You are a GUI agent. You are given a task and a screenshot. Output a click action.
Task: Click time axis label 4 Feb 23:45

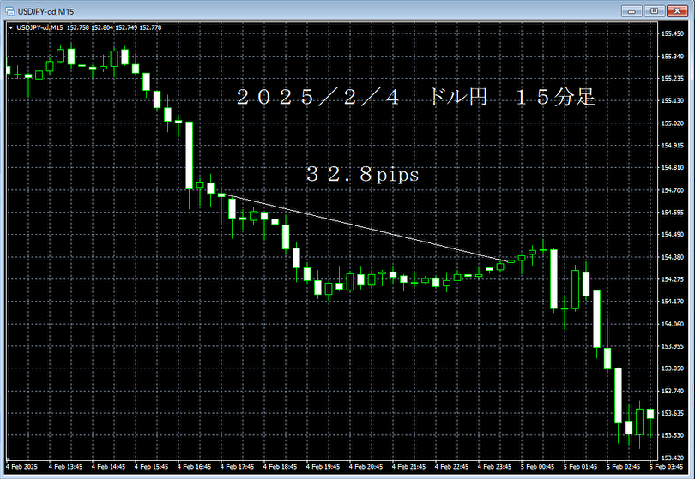[494, 467]
